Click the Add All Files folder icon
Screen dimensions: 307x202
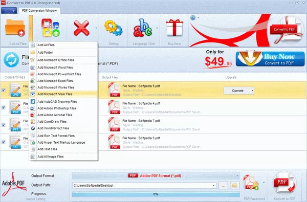coord(15,28)
